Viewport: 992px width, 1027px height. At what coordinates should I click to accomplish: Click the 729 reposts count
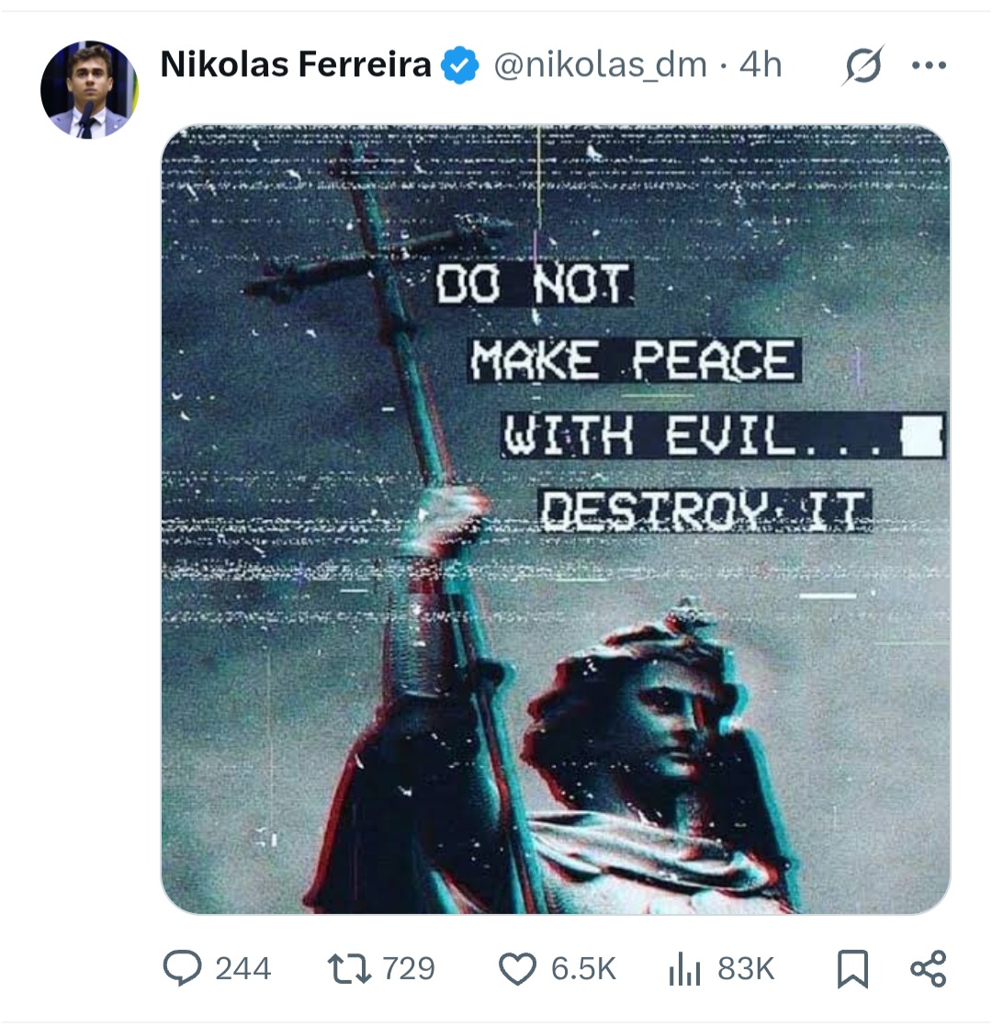pos(409,969)
